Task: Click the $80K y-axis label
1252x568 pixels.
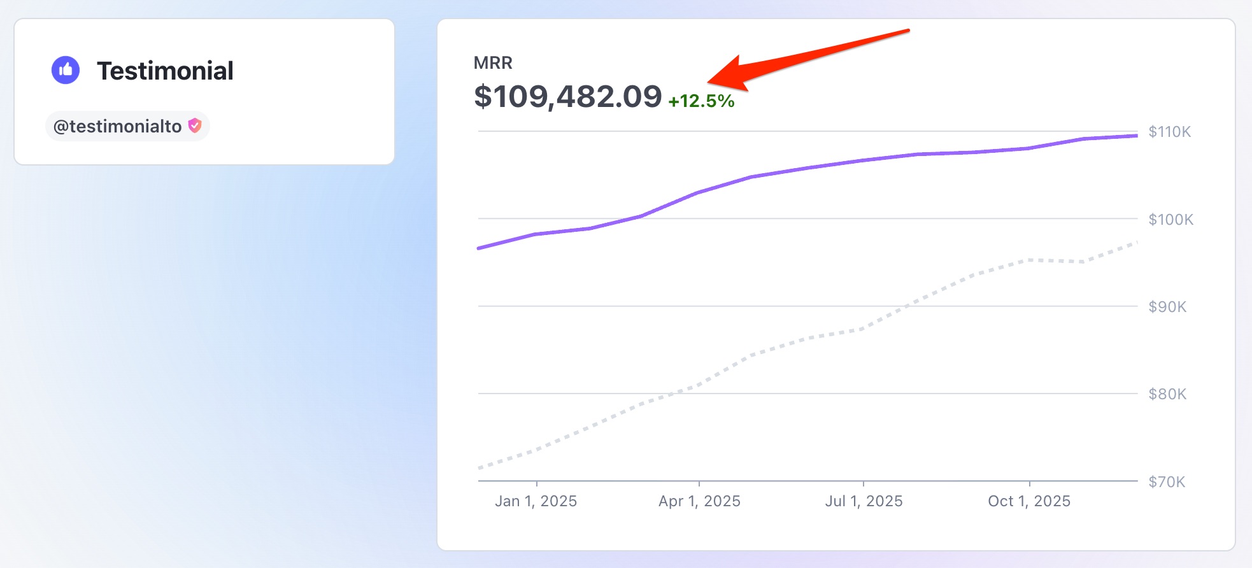Action: 1167,394
